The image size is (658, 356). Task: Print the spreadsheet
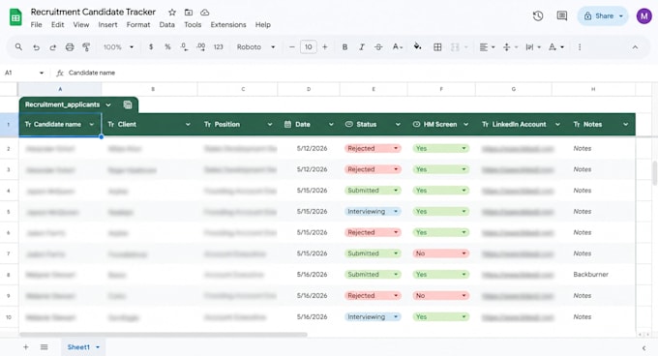[70, 47]
